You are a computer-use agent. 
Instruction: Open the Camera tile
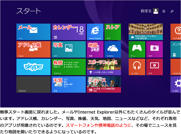[x=155, y=49]
